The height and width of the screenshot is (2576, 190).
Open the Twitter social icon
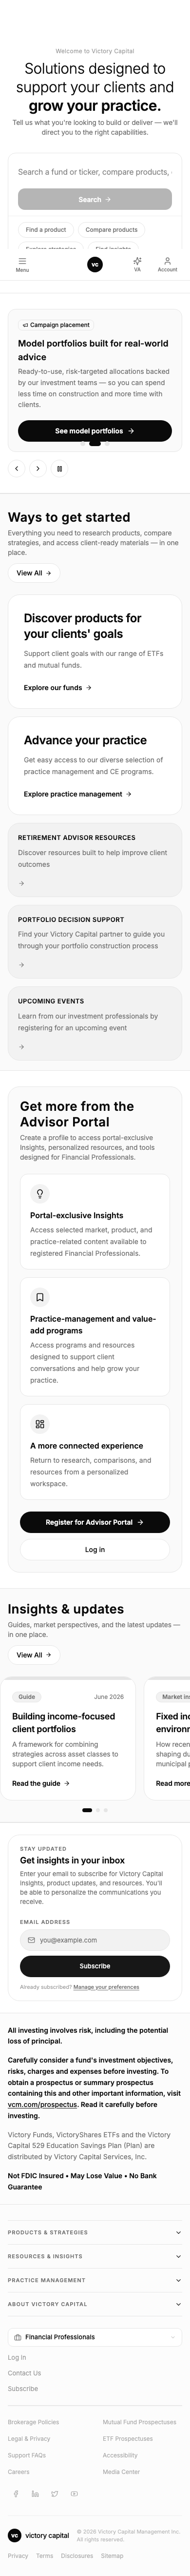[55, 2493]
